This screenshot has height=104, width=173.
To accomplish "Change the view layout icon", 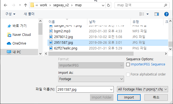I will 142,14.
